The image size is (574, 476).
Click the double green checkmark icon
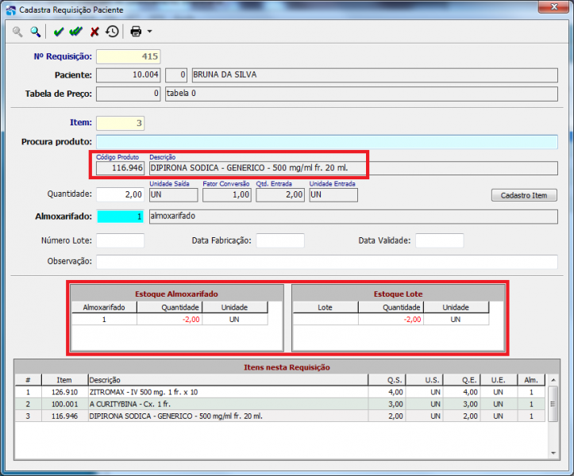tap(75, 32)
